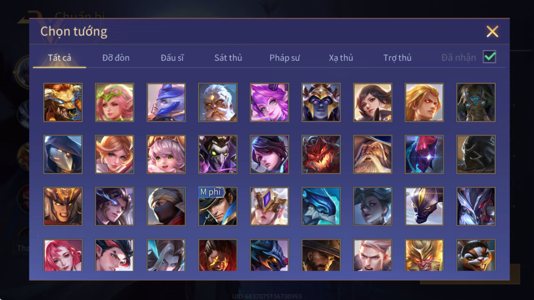Pick the raccoon hero portrait
Screen dimensions: 534x300
tap(476, 255)
